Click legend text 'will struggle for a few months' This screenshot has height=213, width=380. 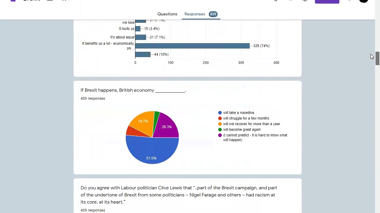click(246, 118)
